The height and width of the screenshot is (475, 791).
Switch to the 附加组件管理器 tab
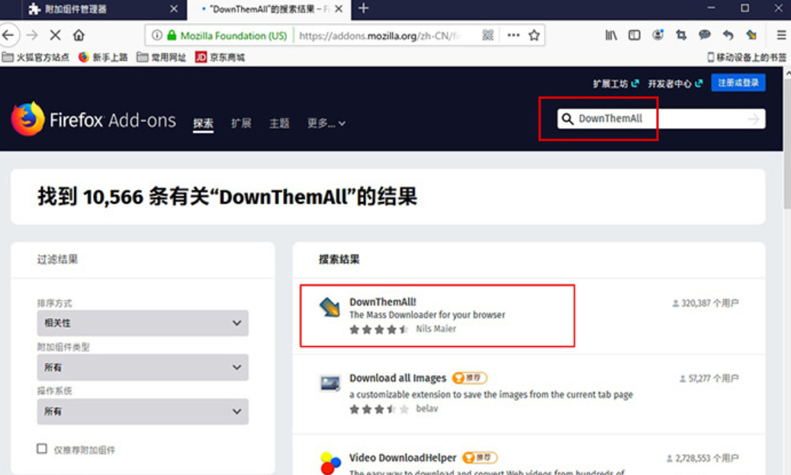click(105, 9)
